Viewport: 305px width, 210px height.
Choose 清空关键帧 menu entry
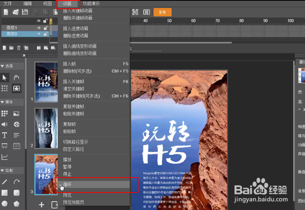[x=94, y=89]
